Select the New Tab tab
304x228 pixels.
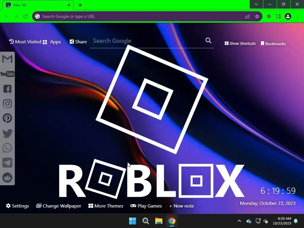point(38,5)
